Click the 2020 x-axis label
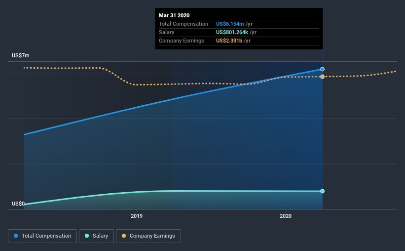 coord(286,216)
